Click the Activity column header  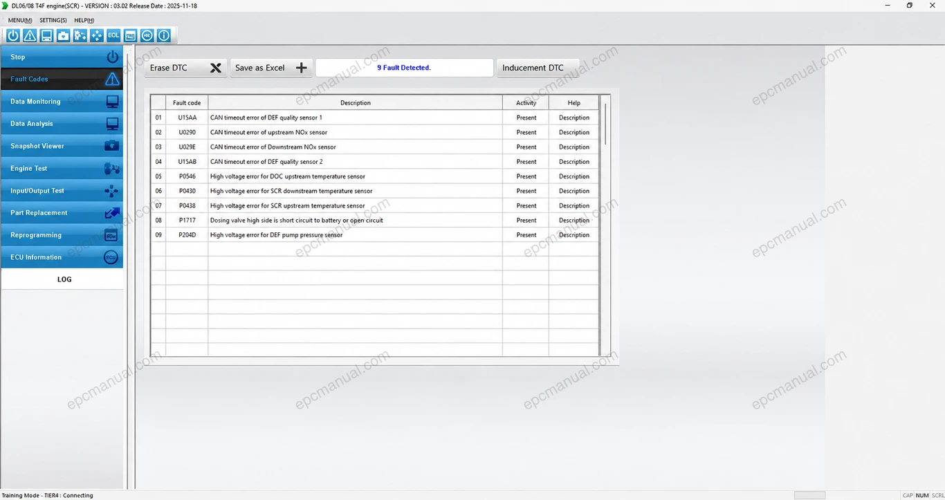click(x=526, y=103)
